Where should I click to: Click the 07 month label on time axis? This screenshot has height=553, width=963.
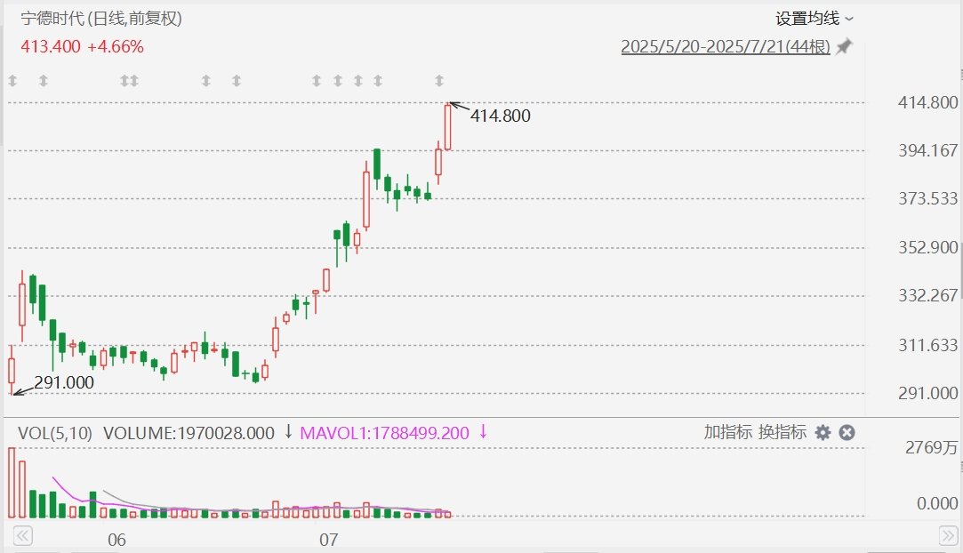click(x=329, y=541)
